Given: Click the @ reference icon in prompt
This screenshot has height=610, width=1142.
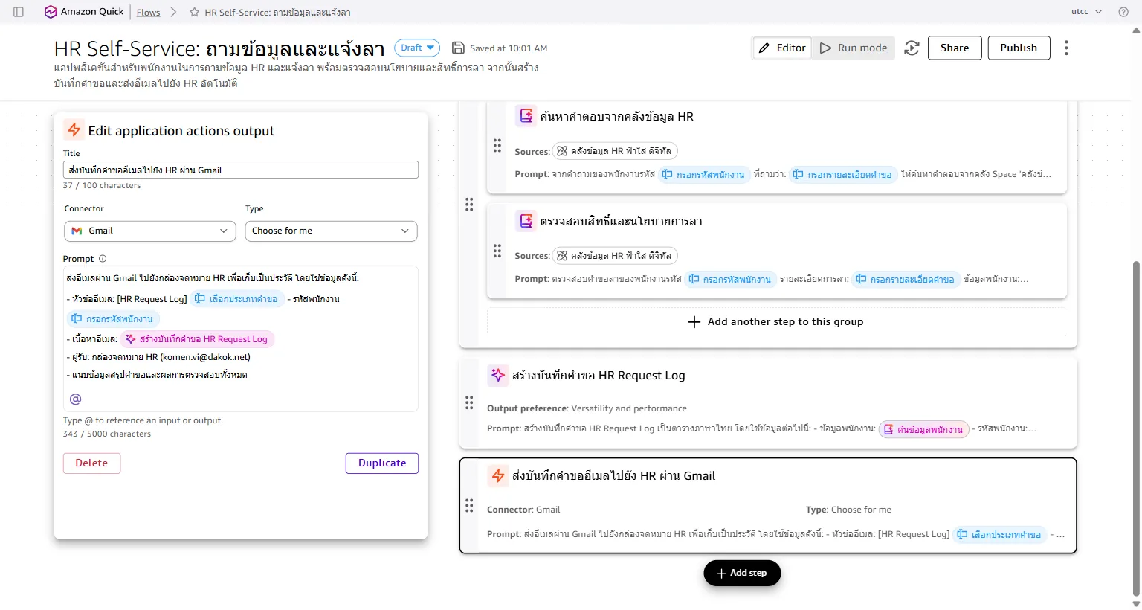Looking at the screenshot, I should [x=75, y=399].
